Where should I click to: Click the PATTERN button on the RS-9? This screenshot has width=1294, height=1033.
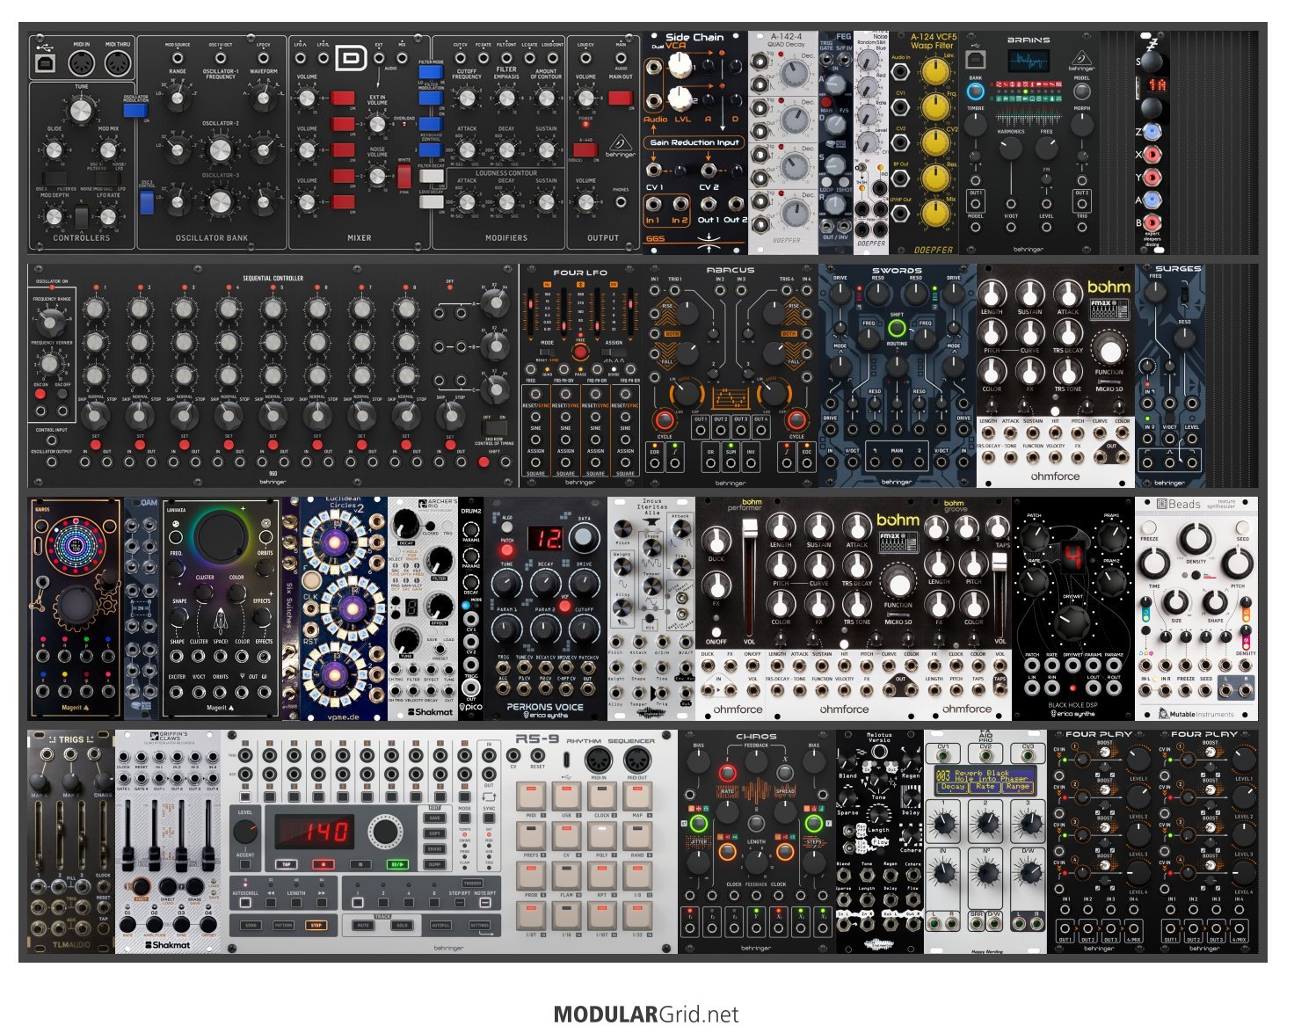coord(283,925)
